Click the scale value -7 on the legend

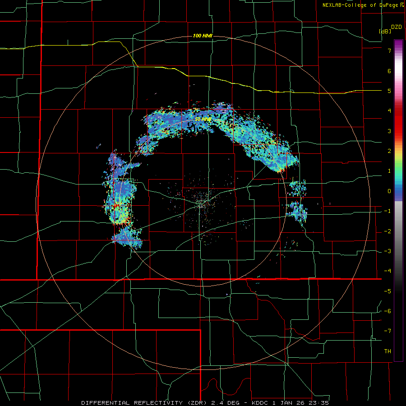388,331
